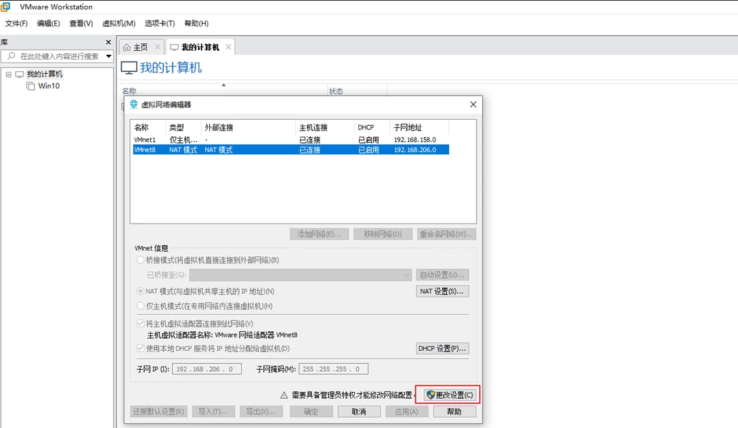Open the 文件(F) menu

[x=16, y=23]
